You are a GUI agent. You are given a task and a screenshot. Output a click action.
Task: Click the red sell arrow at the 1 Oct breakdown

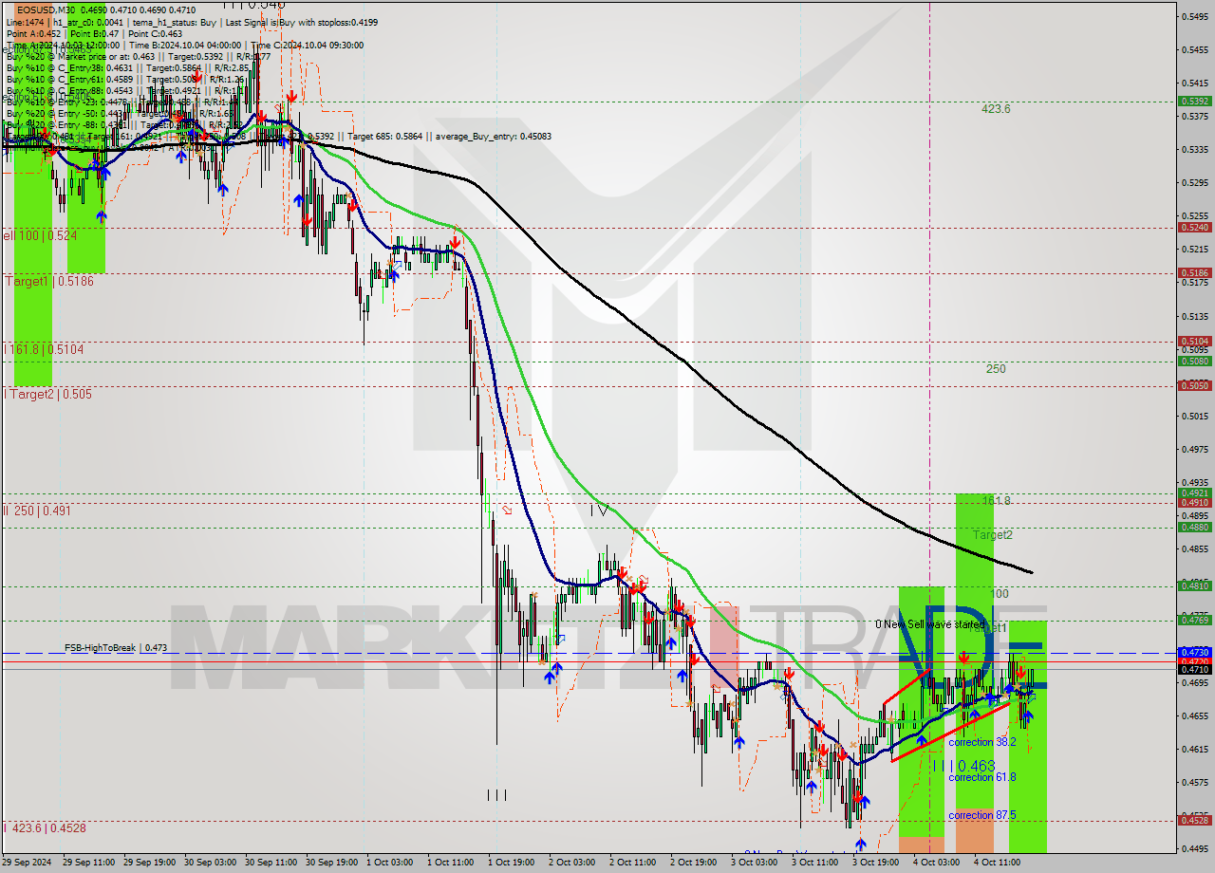[x=457, y=244]
